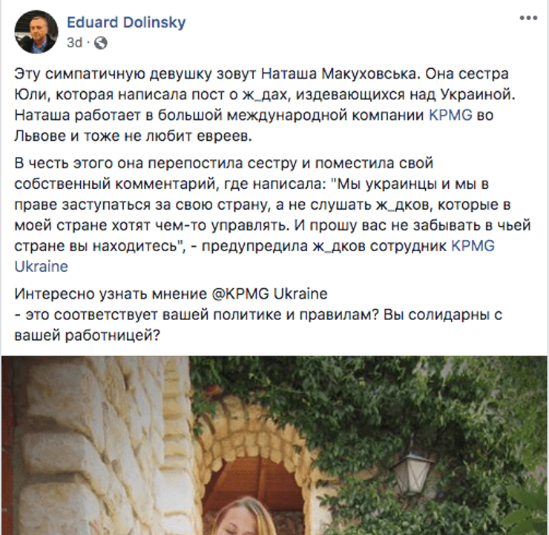549x535 pixels.
Task: Click the lantern in the post photo
Action: (x=413, y=472)
